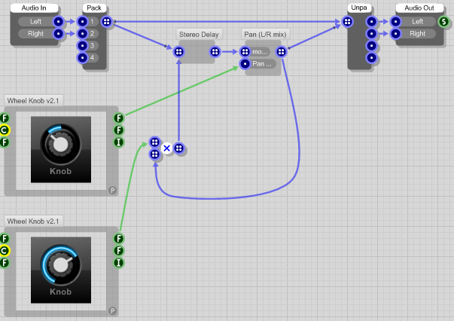
Task: Click the P badge on the lower Wheel Knob module
Action: 112,310
